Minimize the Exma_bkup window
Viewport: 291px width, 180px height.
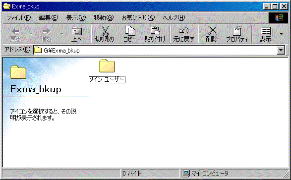click(267, 6)
